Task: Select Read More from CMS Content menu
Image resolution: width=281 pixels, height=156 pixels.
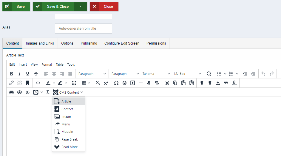Action: pos(69,147)
